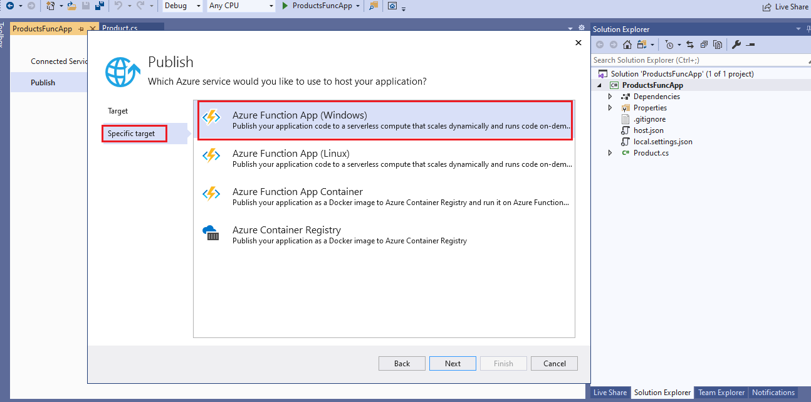Close the Publish dialog with X
Screen dimensions: 811x402
click(x=578, y=43)
